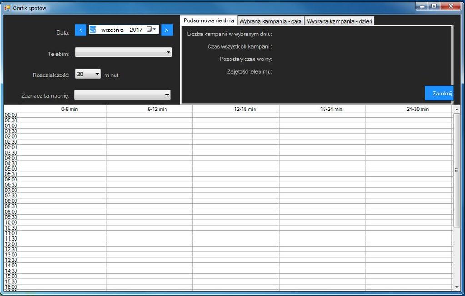This screenshot has width=465, height=296.
Task: Open the Rozdzielczość dropdown showing 30
Action: (x=88, y=74)
